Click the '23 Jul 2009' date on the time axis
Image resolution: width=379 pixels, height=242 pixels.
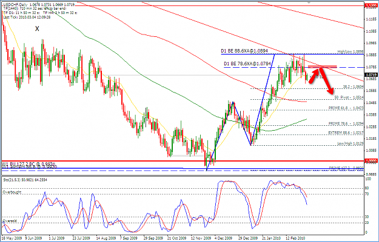[x=81, y=238]
